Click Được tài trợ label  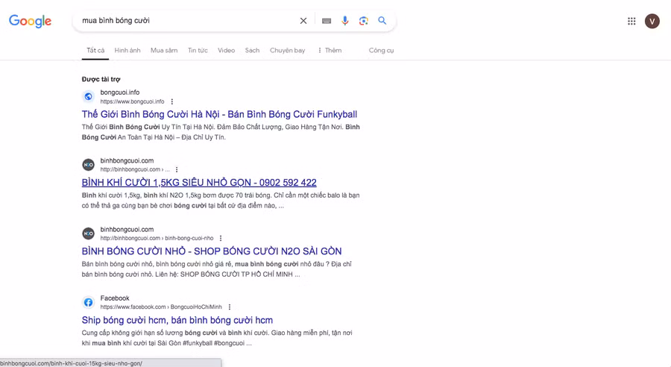tap(101, 79)
